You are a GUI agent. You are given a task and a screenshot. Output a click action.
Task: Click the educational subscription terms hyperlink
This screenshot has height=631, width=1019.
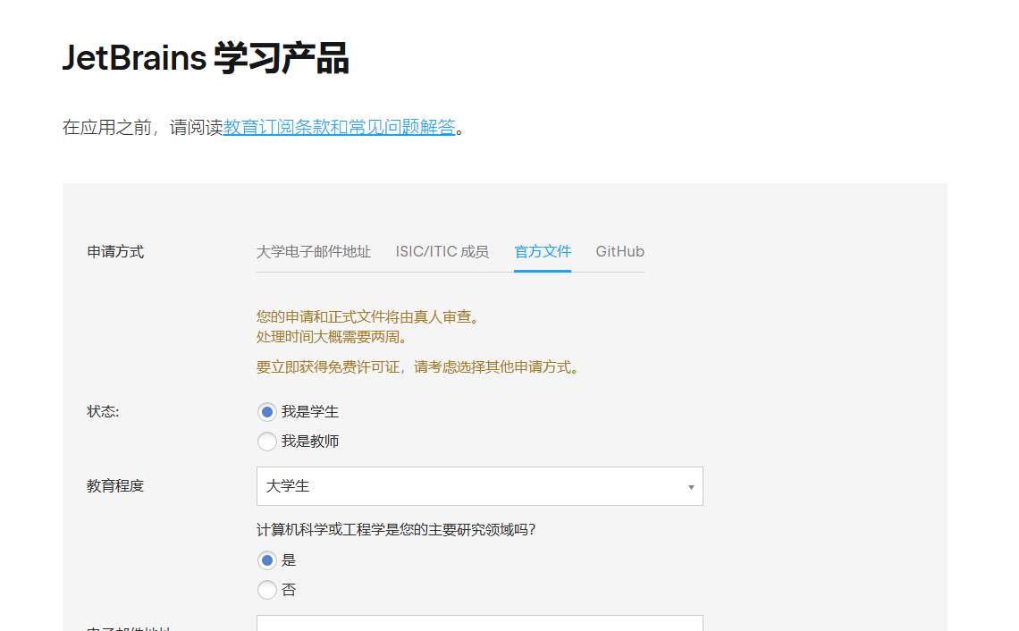coord(340,128)
